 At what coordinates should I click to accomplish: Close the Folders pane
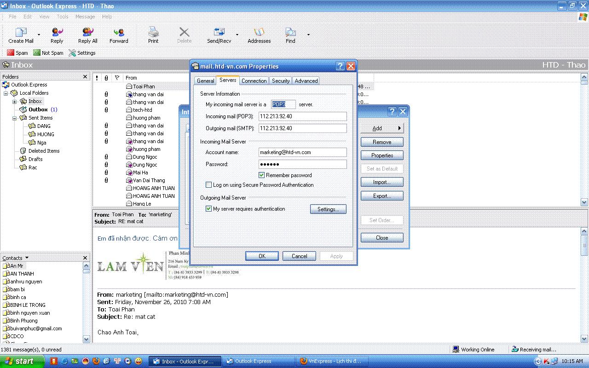click(85, 77)
